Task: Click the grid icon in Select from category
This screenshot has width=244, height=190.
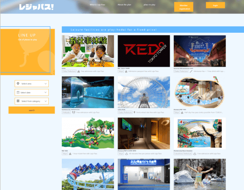Action: [x=18, y=101]
